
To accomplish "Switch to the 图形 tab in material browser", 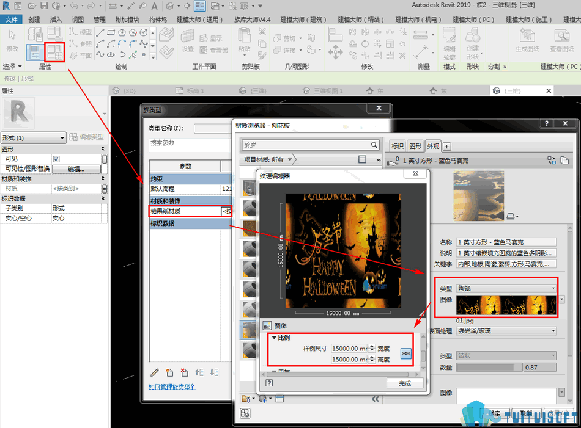I will pyautogui.click(x=415, y=146).
